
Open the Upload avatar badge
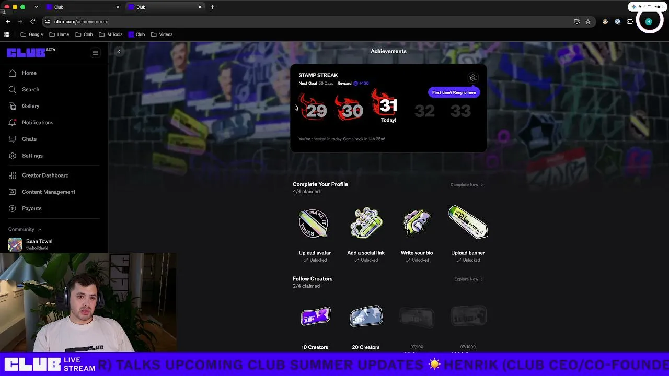pos(315,224)
